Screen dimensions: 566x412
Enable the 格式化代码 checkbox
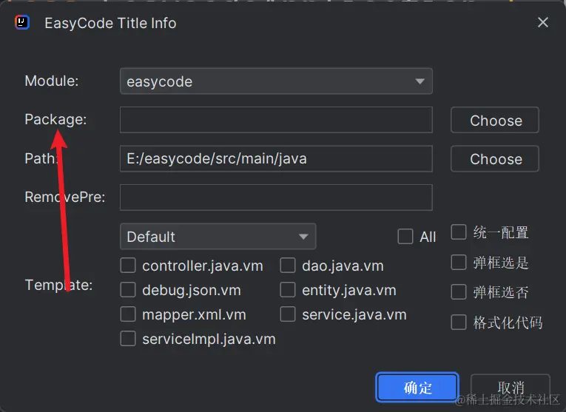pos(459,322)
